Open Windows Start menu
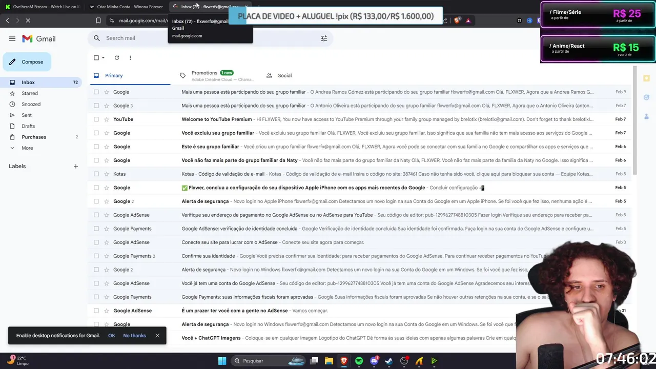The height and width of the screenshot is (369, 656). (222, 361)
